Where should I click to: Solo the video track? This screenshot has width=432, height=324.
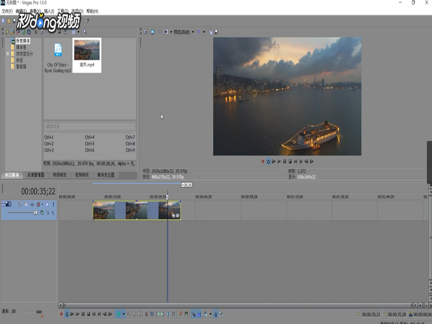coord(53,205)
